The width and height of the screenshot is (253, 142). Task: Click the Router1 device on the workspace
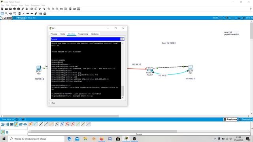coord(150,71)
